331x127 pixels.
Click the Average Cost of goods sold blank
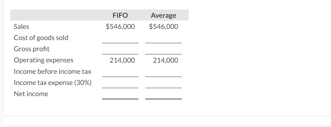163,38
